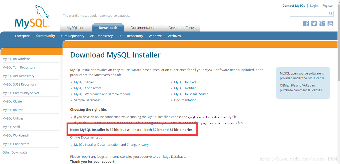340x164 pixels.
Task: Open the YouTube social icon
Action: 330,23
